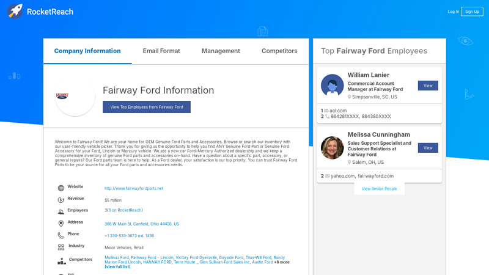Image resolution: width=489 pixels, height=275 pixels.
Task: Click the 3 on RocketReach link
Action: [125, 210]
